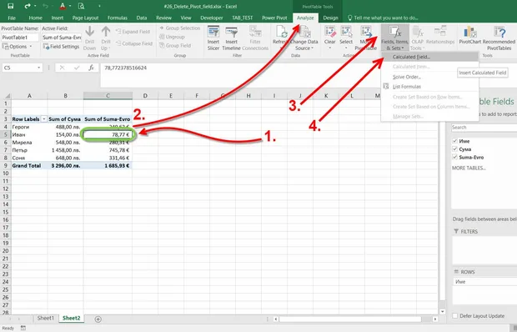Open the Row Labels filter dropdown
The image size is (517, 332).
(x=44, y=119)
